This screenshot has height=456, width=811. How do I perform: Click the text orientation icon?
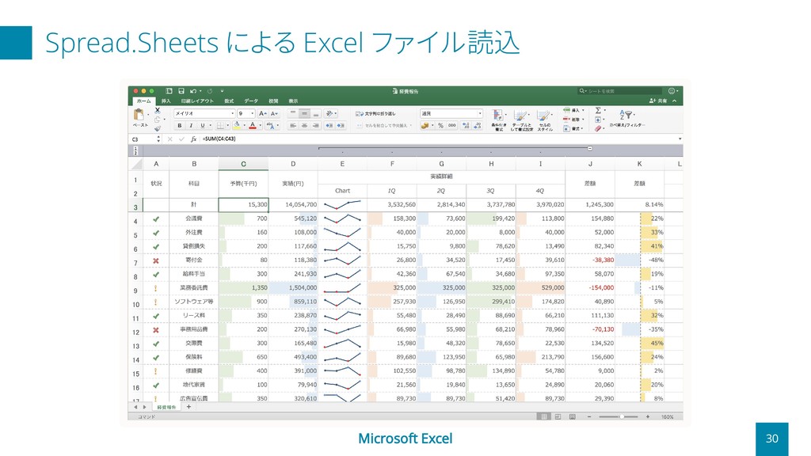point(329,113)
